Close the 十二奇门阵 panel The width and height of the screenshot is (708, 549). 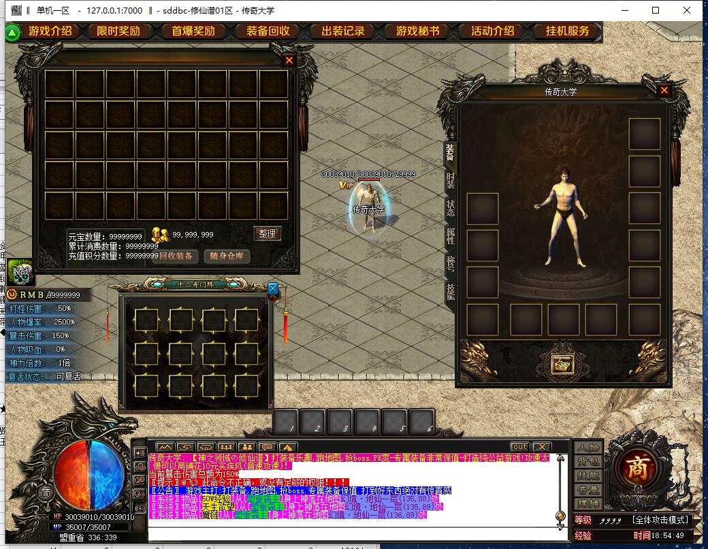pyautogui.click(x=273, y=288)
